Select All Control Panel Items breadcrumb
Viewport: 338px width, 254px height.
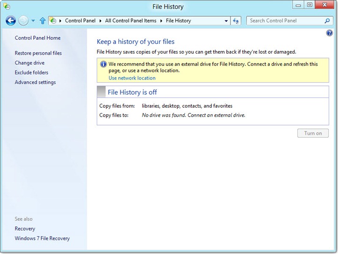(x=130, y=21)
